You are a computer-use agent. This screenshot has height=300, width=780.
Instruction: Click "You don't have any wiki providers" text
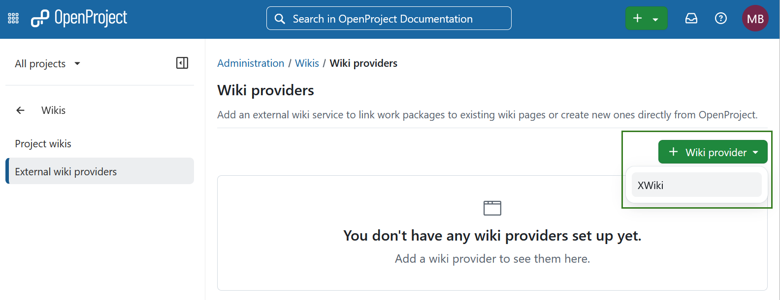point(492,236)
